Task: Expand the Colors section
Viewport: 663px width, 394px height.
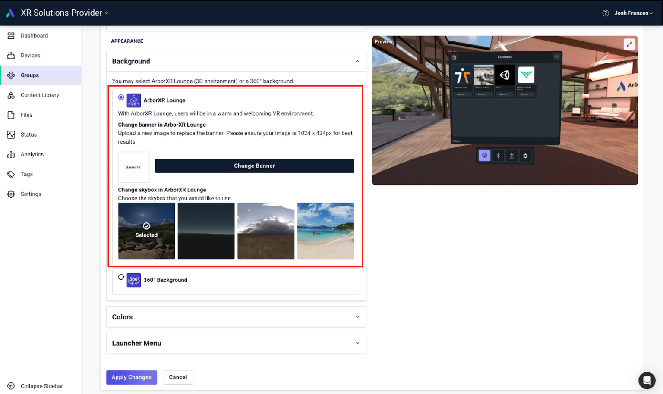Action: 357,316
